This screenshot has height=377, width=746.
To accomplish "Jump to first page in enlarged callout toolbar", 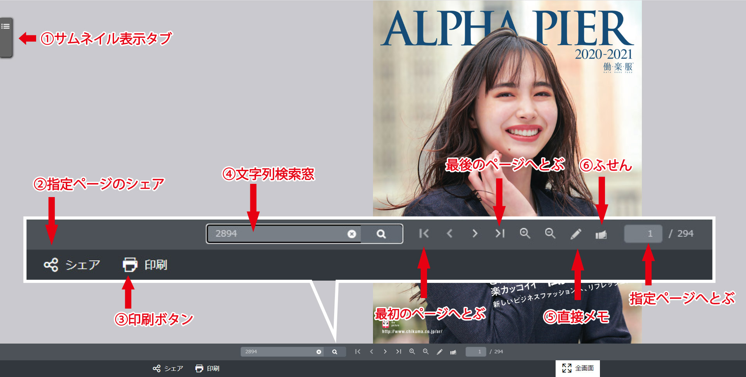I will click(424, 234).
